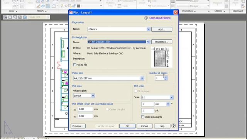Open the lineweight ByLayer dropdown
This screenshot has height=139, width=247.
point(208,1)
